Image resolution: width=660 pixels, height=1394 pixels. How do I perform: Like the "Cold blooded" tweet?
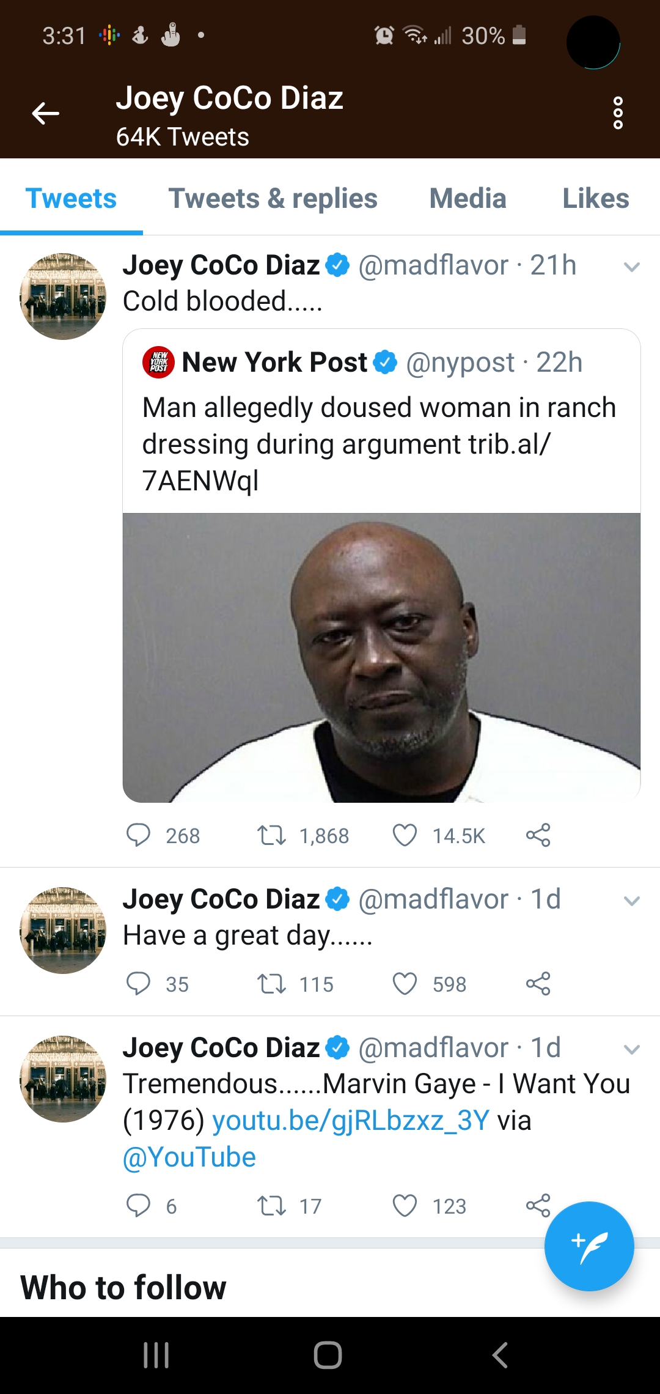click(405, 835)
